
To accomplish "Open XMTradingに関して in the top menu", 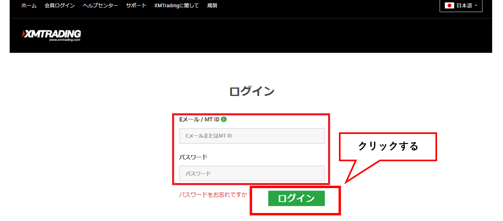I will coord(177,6).
